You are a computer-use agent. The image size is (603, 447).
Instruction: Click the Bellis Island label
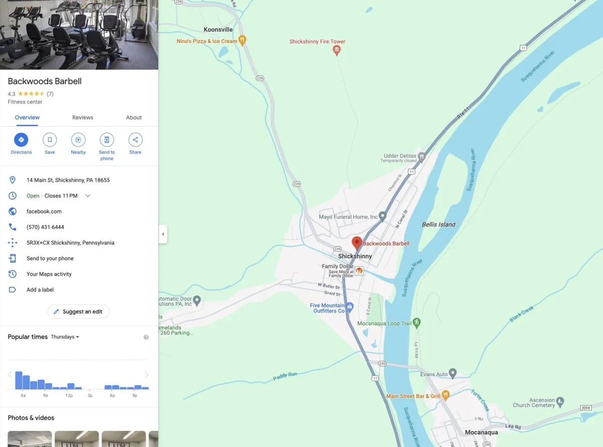[439, 225]
